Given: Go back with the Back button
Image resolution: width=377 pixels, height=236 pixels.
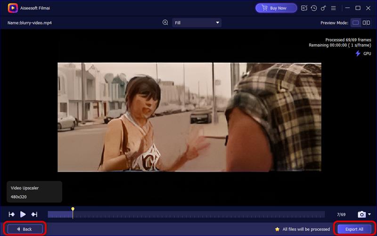Looking at the screenshot, I should 24,229.
